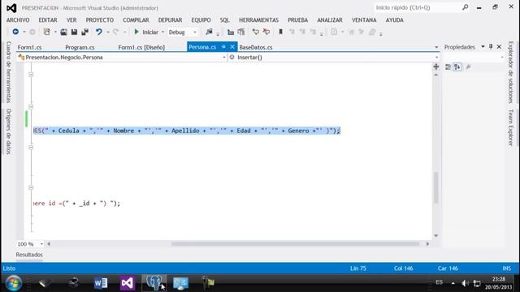Click the Navigate Backward arrow icon
Screen dimensions: 520x292
pos(15,32)
